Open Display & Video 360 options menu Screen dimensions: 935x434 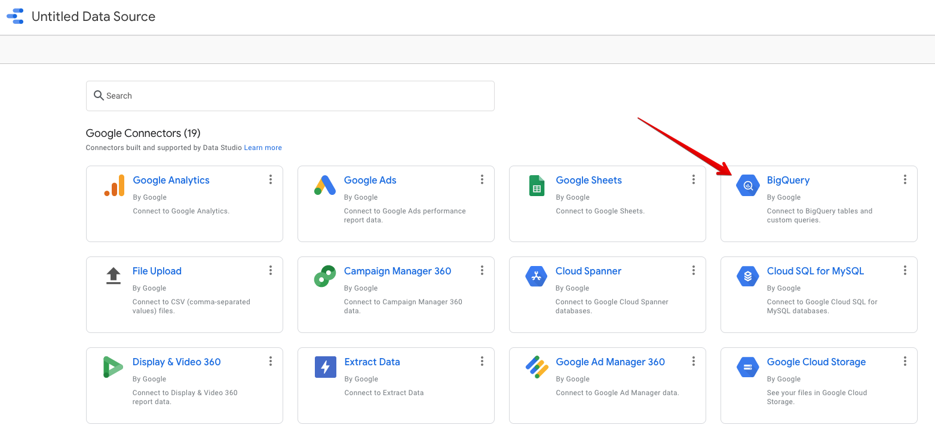[x=271, y=361]
